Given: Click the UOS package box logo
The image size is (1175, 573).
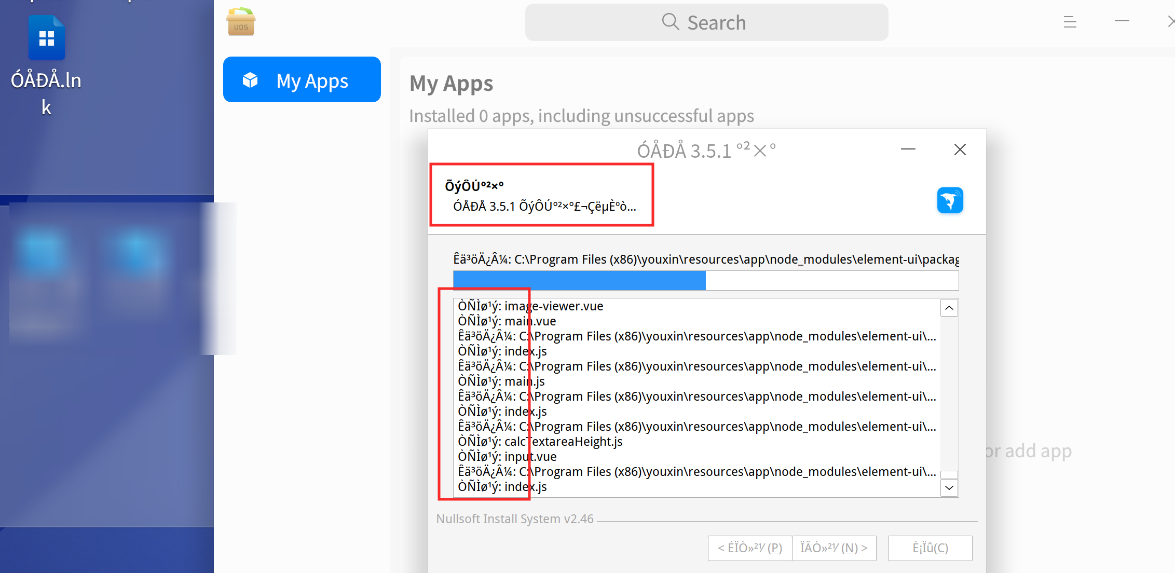Looking at the screenshot, I should click(241, 22).
